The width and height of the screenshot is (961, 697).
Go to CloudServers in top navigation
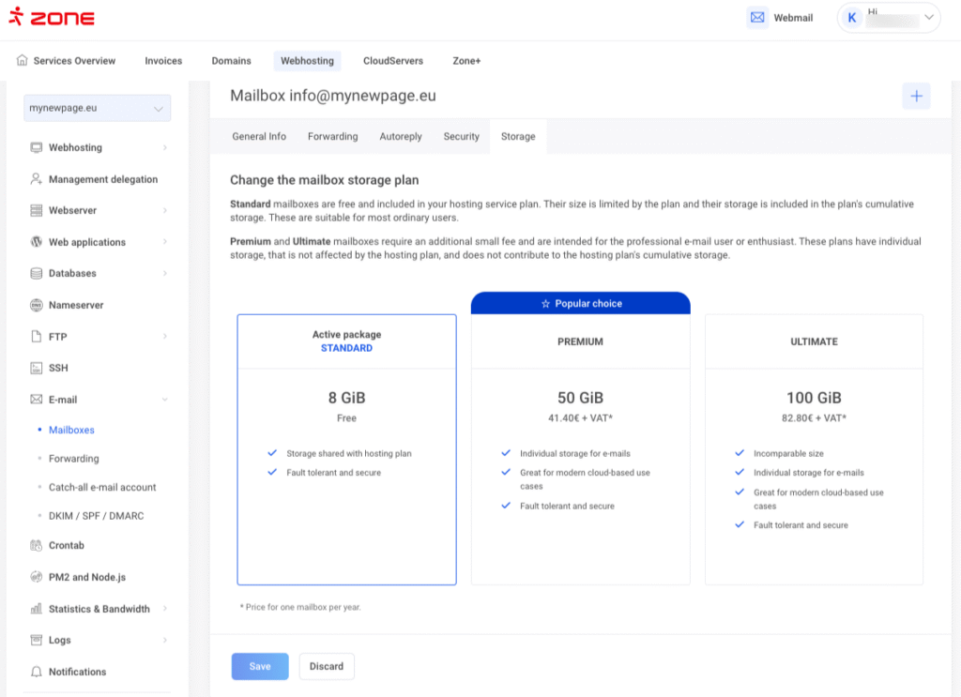pos(392,61)
